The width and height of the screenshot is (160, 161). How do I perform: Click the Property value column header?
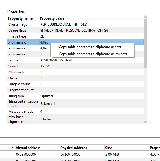click(x=91, y=18)
